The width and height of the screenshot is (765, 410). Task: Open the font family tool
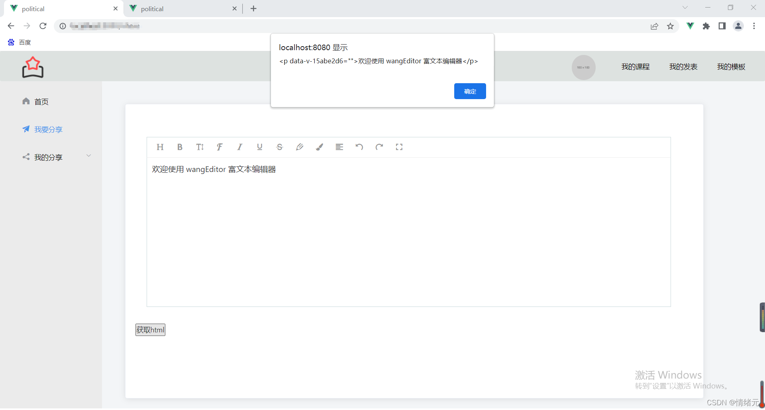(x=220, y=147)
